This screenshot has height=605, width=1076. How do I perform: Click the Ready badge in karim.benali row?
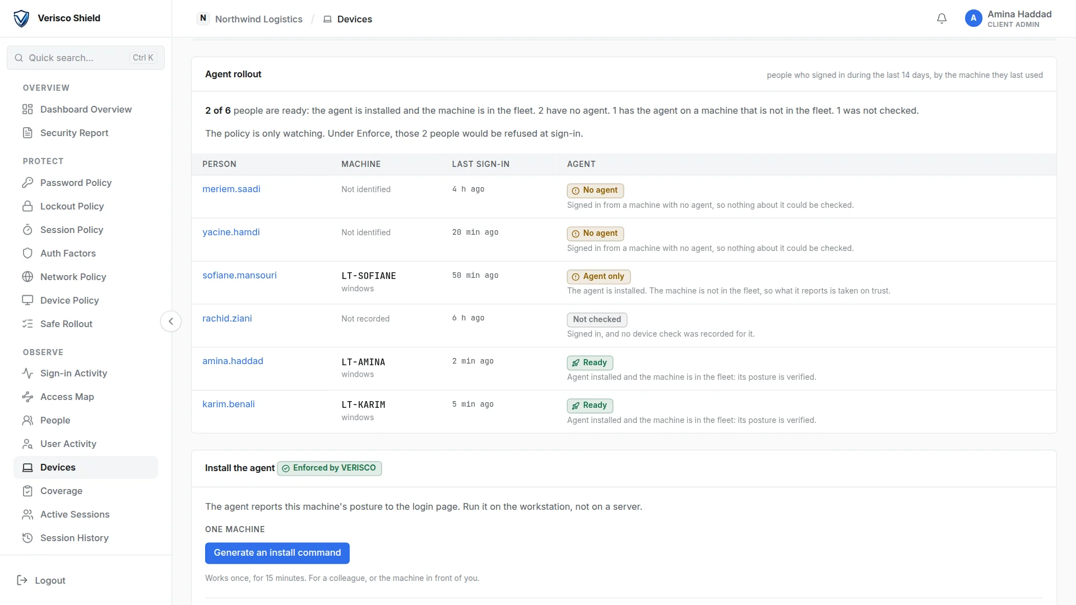click(590, 406)
